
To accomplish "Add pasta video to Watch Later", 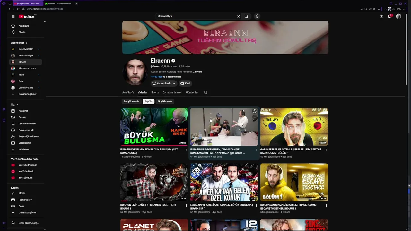I will [255, 111].
